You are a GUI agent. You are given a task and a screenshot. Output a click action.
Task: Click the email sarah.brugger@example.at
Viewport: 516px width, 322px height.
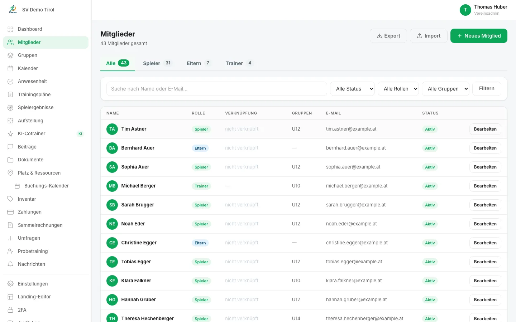(x=356, y=205)
